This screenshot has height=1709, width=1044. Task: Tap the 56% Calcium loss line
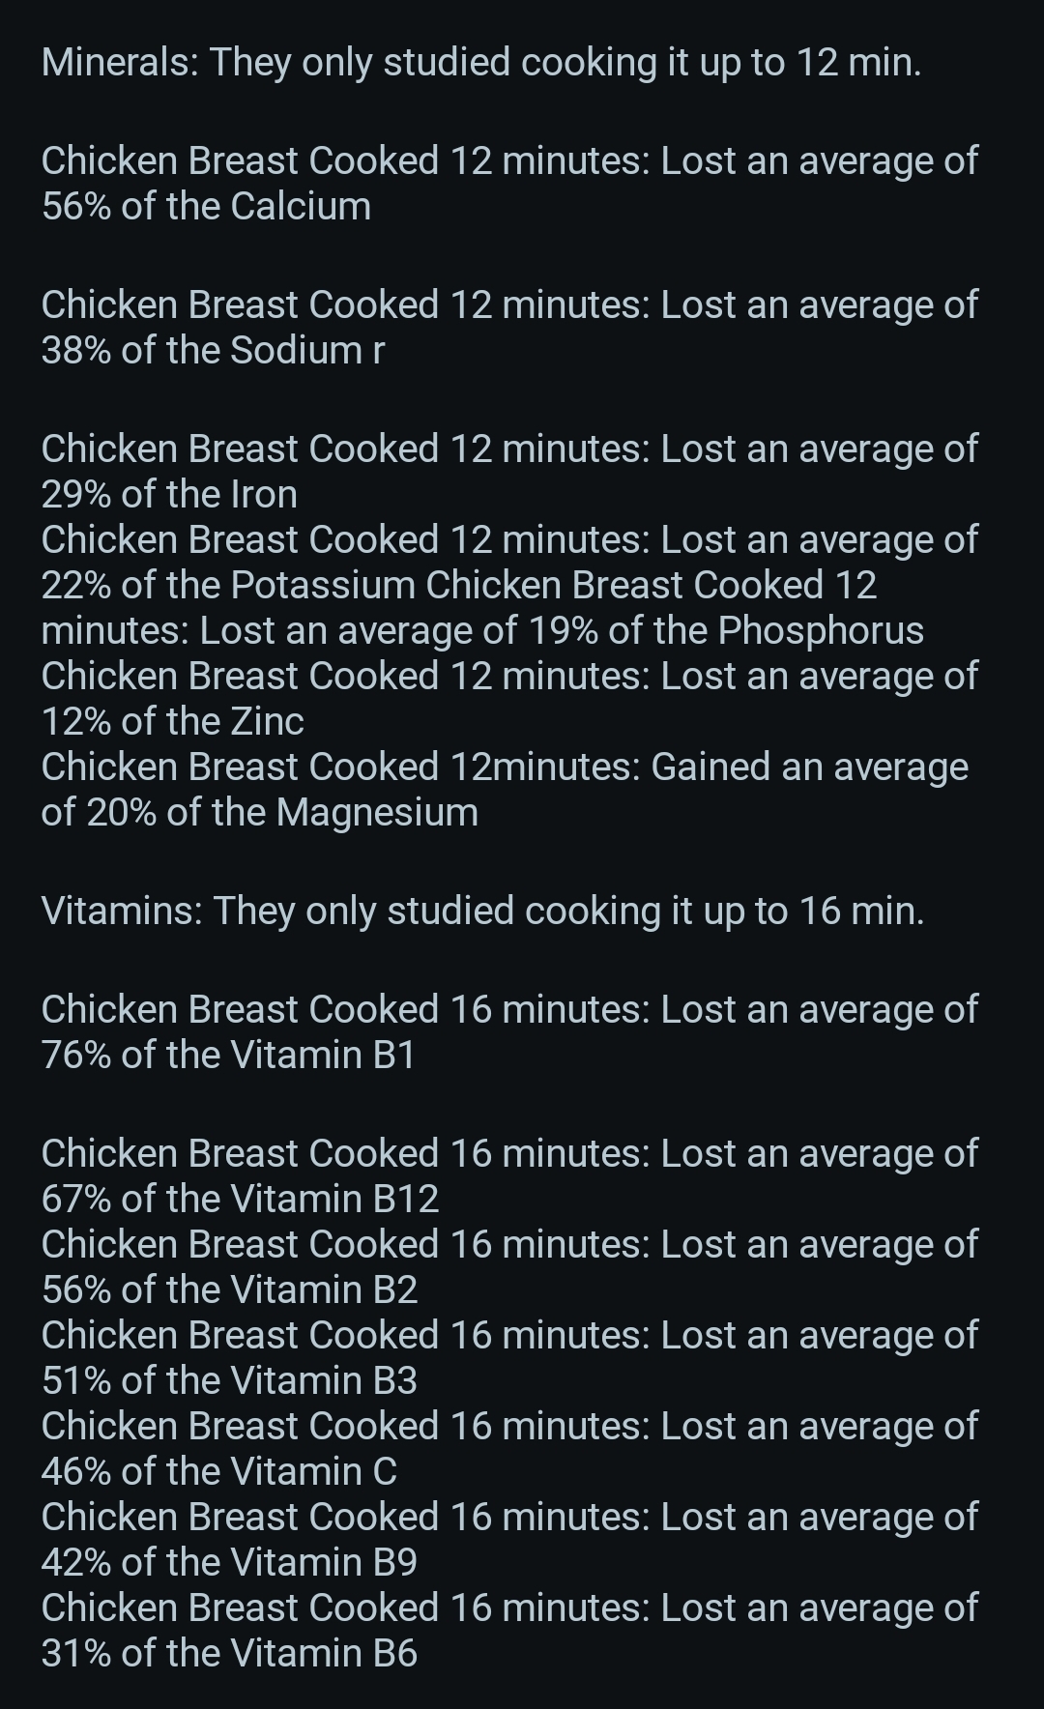[x=205, y=206]
